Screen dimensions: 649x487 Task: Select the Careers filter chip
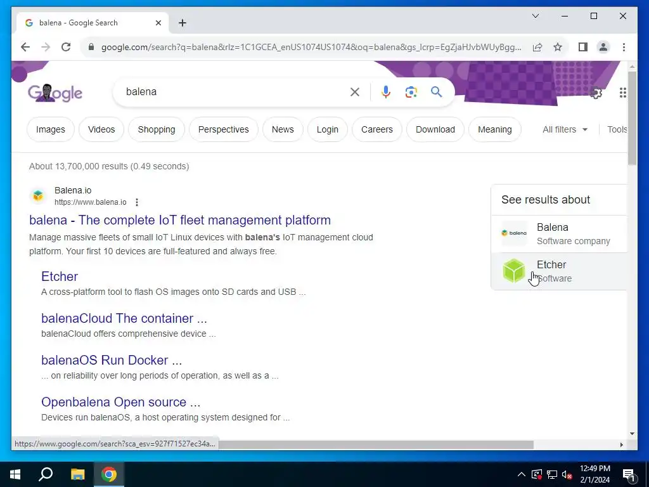[377, 129]
